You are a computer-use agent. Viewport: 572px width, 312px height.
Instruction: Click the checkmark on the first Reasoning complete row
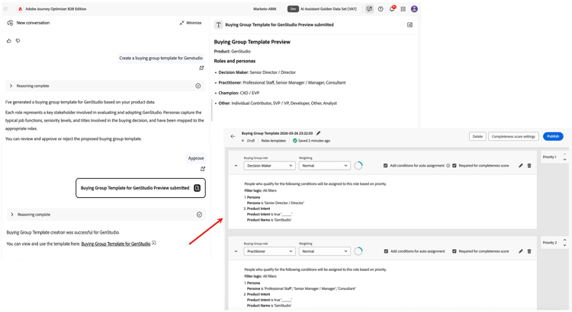[198, 86]
